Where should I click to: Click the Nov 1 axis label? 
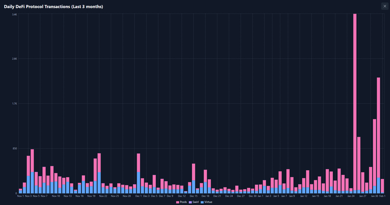click(x=20, y=196)
